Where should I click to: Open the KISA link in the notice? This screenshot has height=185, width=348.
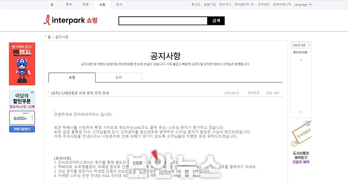click(196, 176)
